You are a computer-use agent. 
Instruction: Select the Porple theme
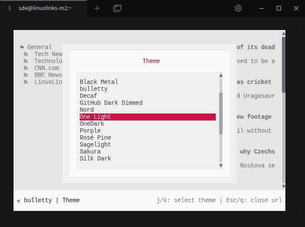(148, 131)
